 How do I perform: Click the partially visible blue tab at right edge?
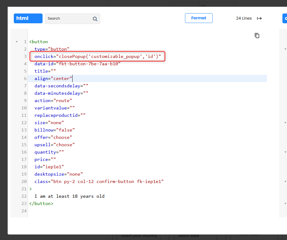285,18
